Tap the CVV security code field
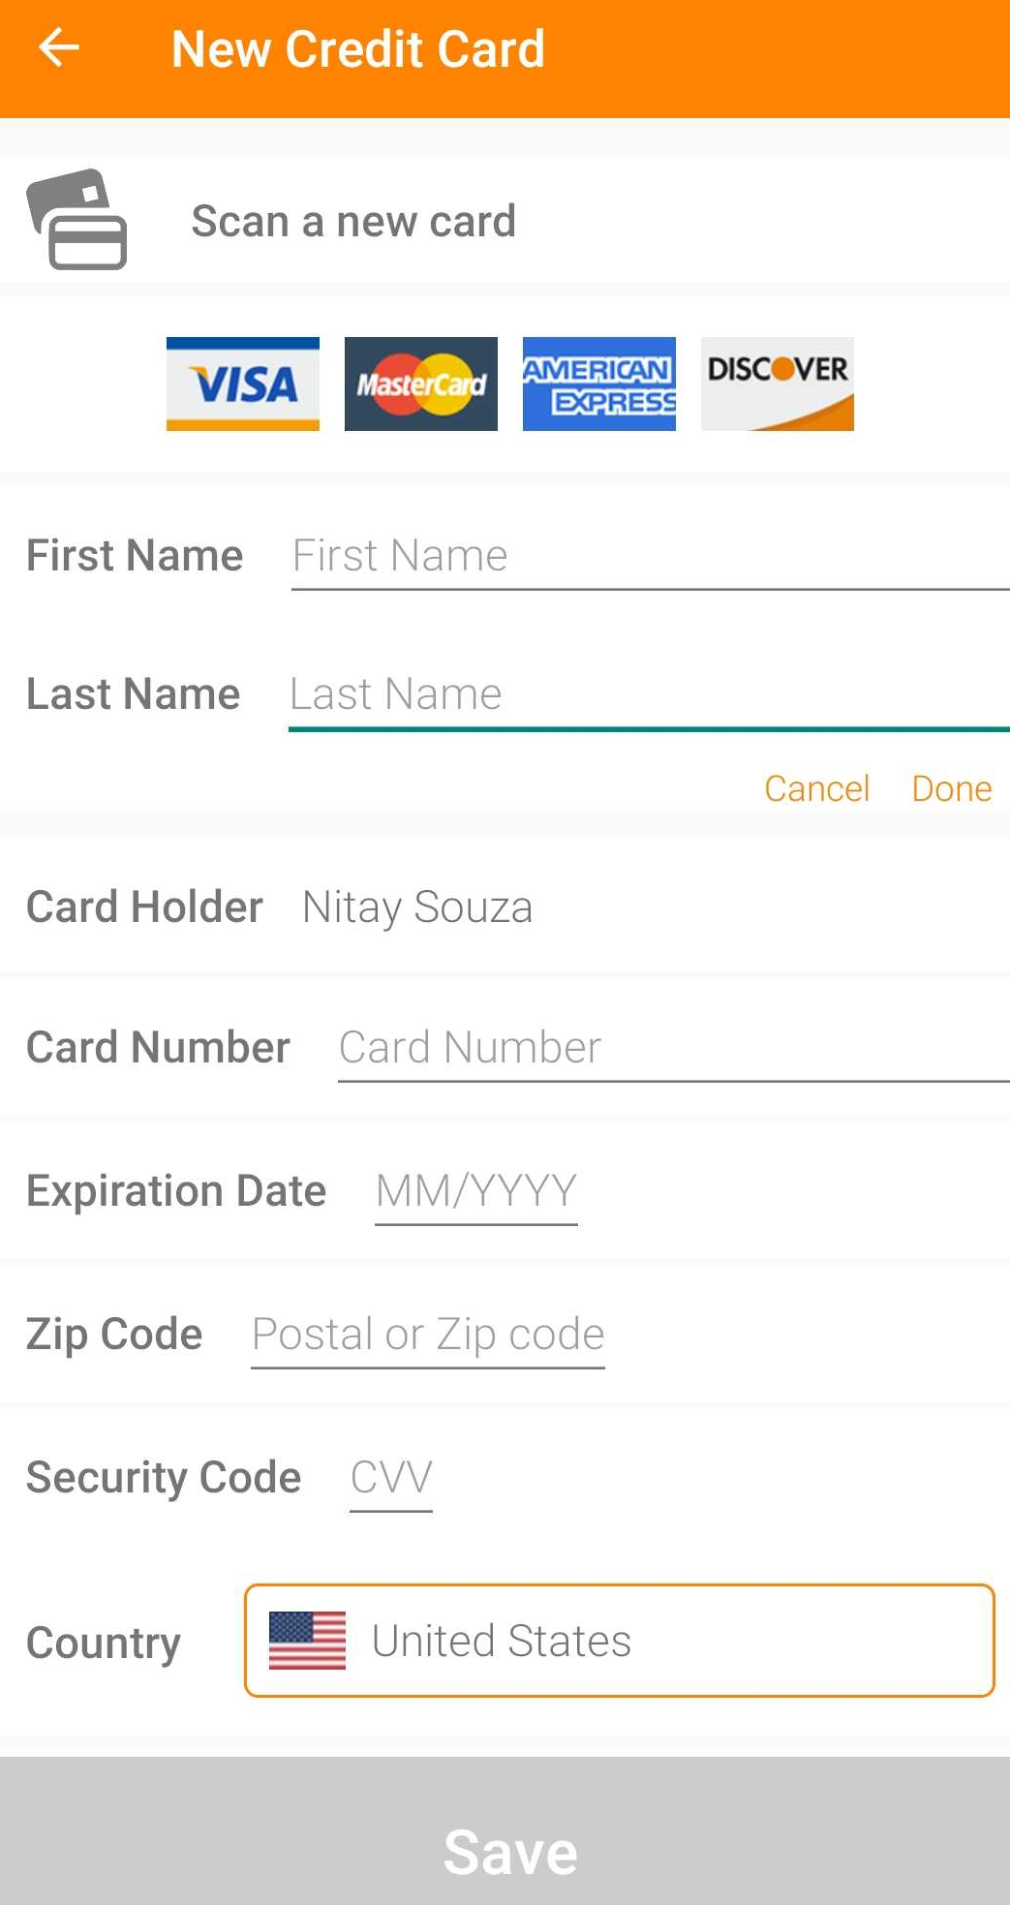This screenshot has height=1905, width=1010. 391,1478
